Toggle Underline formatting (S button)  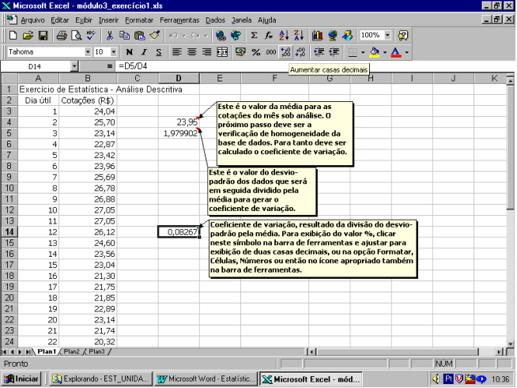(159, 52)
